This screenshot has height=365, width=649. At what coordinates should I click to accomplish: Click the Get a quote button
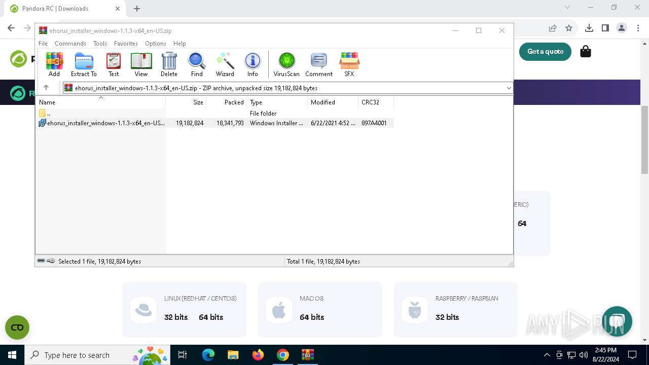click(545, 51)
